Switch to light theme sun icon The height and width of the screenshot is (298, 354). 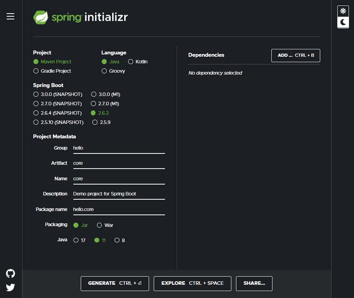[x=343, y=11]
